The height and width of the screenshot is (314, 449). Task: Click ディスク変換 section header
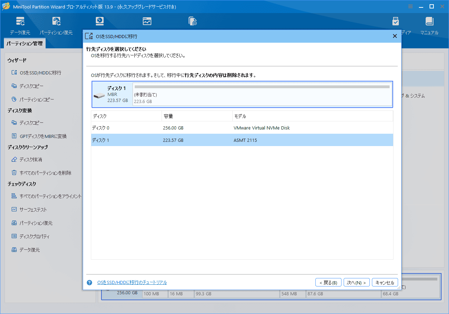pyautogui.click(x=20, y=111)
